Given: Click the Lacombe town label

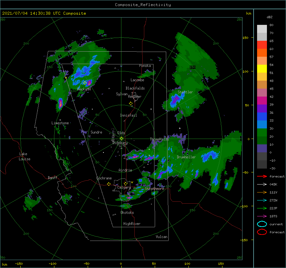Looking at the screenshot, I should pyautogui.click(x=137, y=80).
